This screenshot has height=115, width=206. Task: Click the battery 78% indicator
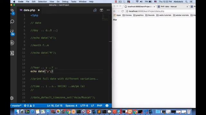(148, 2)
